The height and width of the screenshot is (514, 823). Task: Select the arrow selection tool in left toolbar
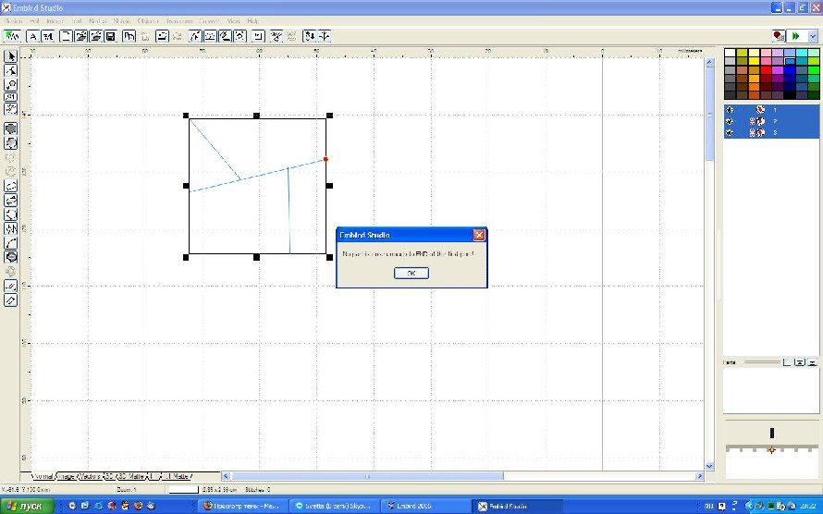[11, 57]
